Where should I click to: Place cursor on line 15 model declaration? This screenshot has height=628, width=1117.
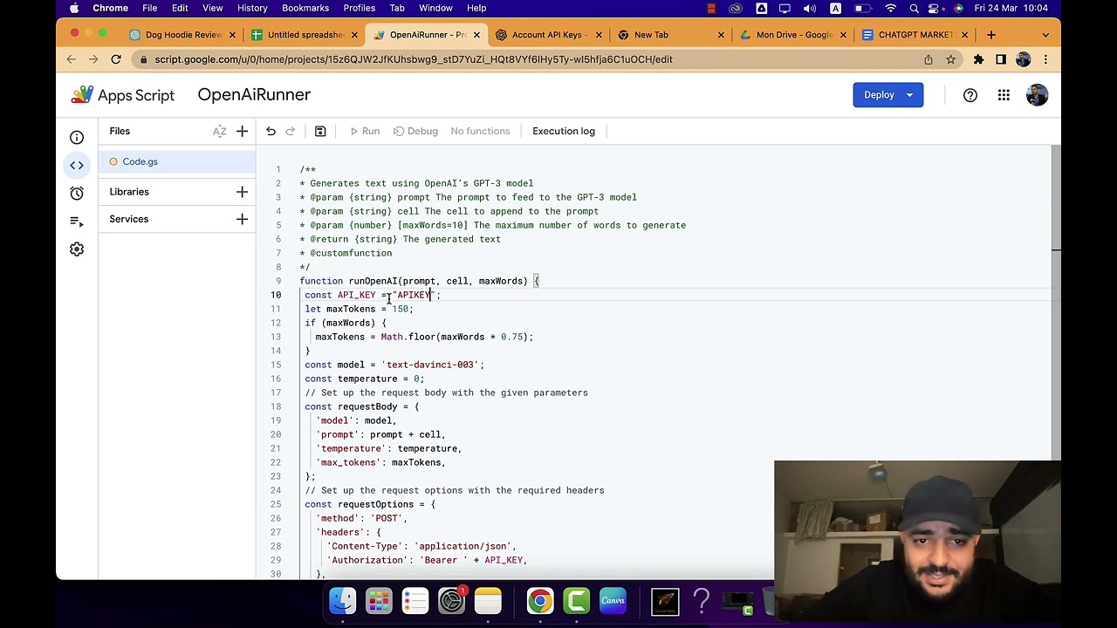[394, 365]
